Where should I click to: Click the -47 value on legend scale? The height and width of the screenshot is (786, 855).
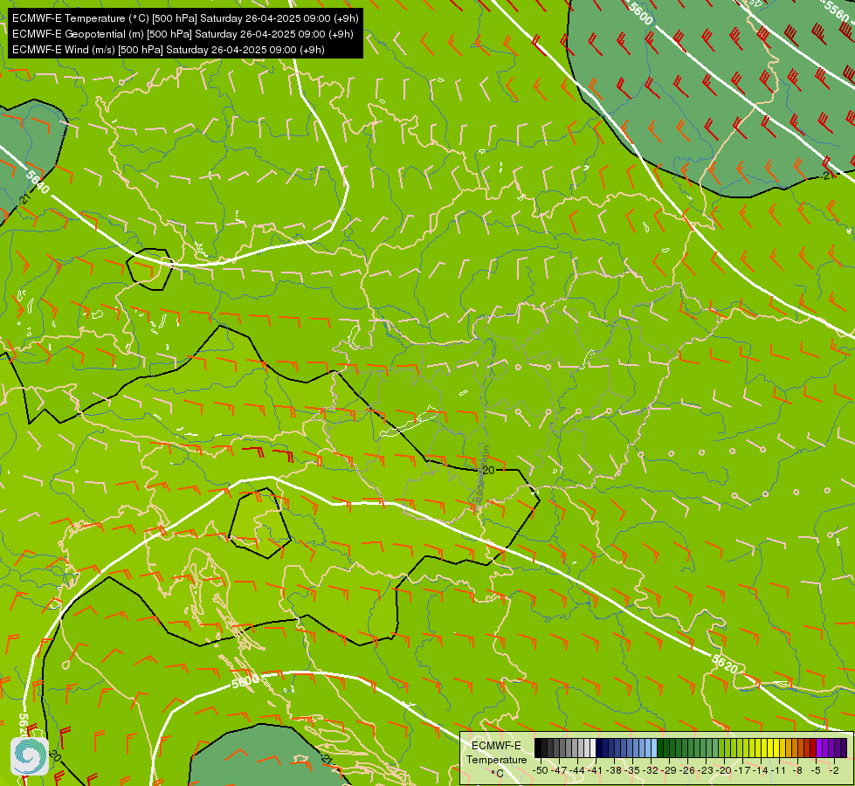[559, 770]
